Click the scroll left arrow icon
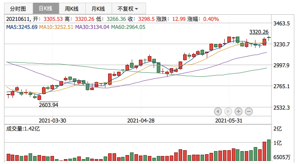297x164 pixels. point(218,111)
